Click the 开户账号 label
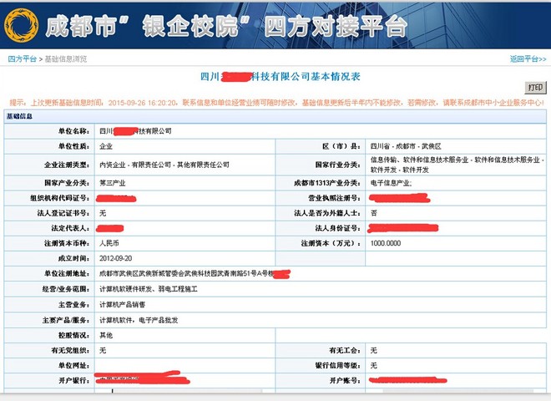This screenshot has height=401, width=551. (x=345, y=381)
